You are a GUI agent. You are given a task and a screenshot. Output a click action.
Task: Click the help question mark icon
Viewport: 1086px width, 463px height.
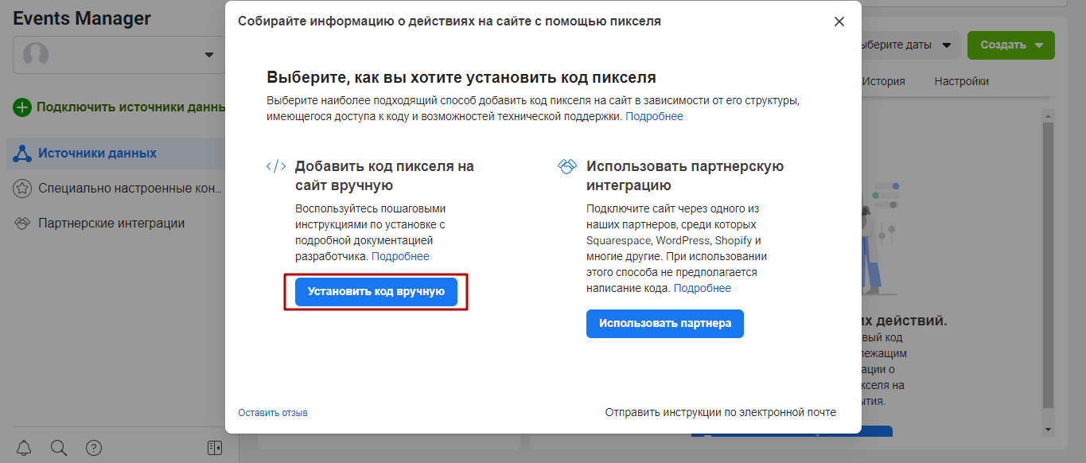coord(94,447)
